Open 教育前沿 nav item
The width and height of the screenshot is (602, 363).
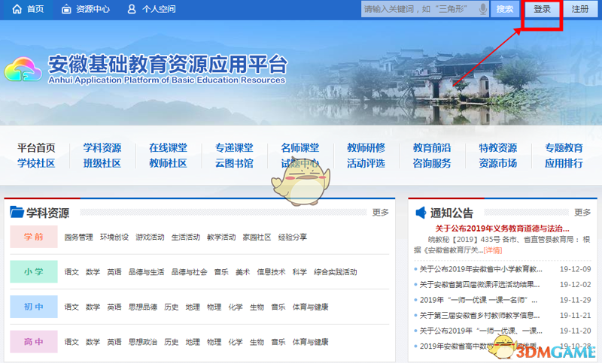[x=432, y=147]
